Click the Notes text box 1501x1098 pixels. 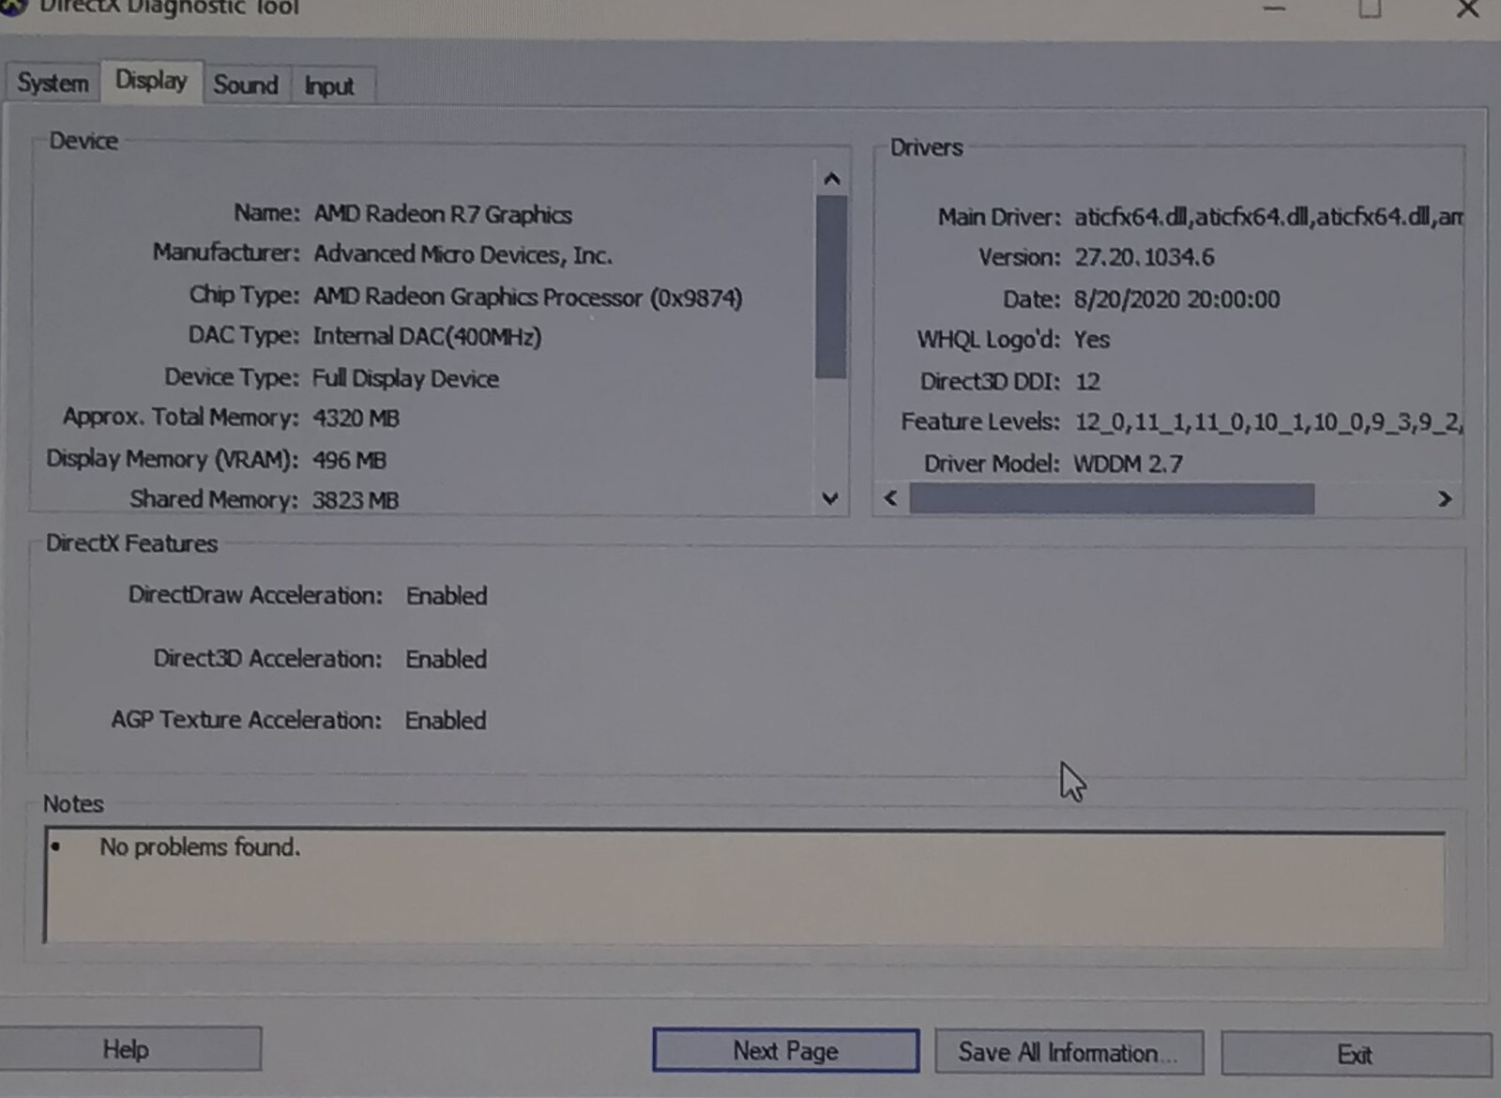tap(744, 887)
